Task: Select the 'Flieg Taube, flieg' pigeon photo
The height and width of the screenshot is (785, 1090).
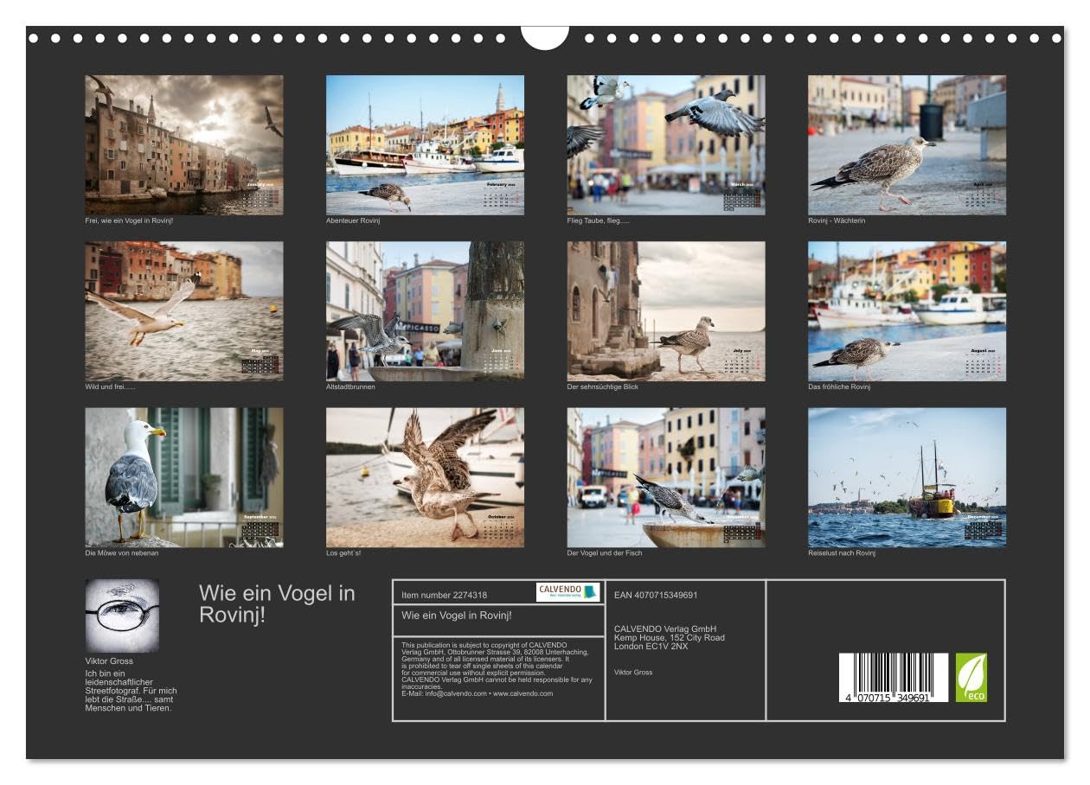Action: [666, 145]
